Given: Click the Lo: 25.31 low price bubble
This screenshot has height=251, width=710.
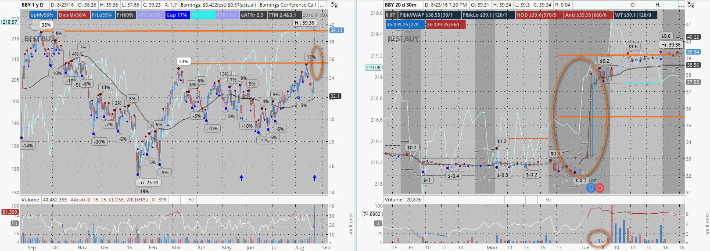Looking at the screenshot, I should coord(148,183).
